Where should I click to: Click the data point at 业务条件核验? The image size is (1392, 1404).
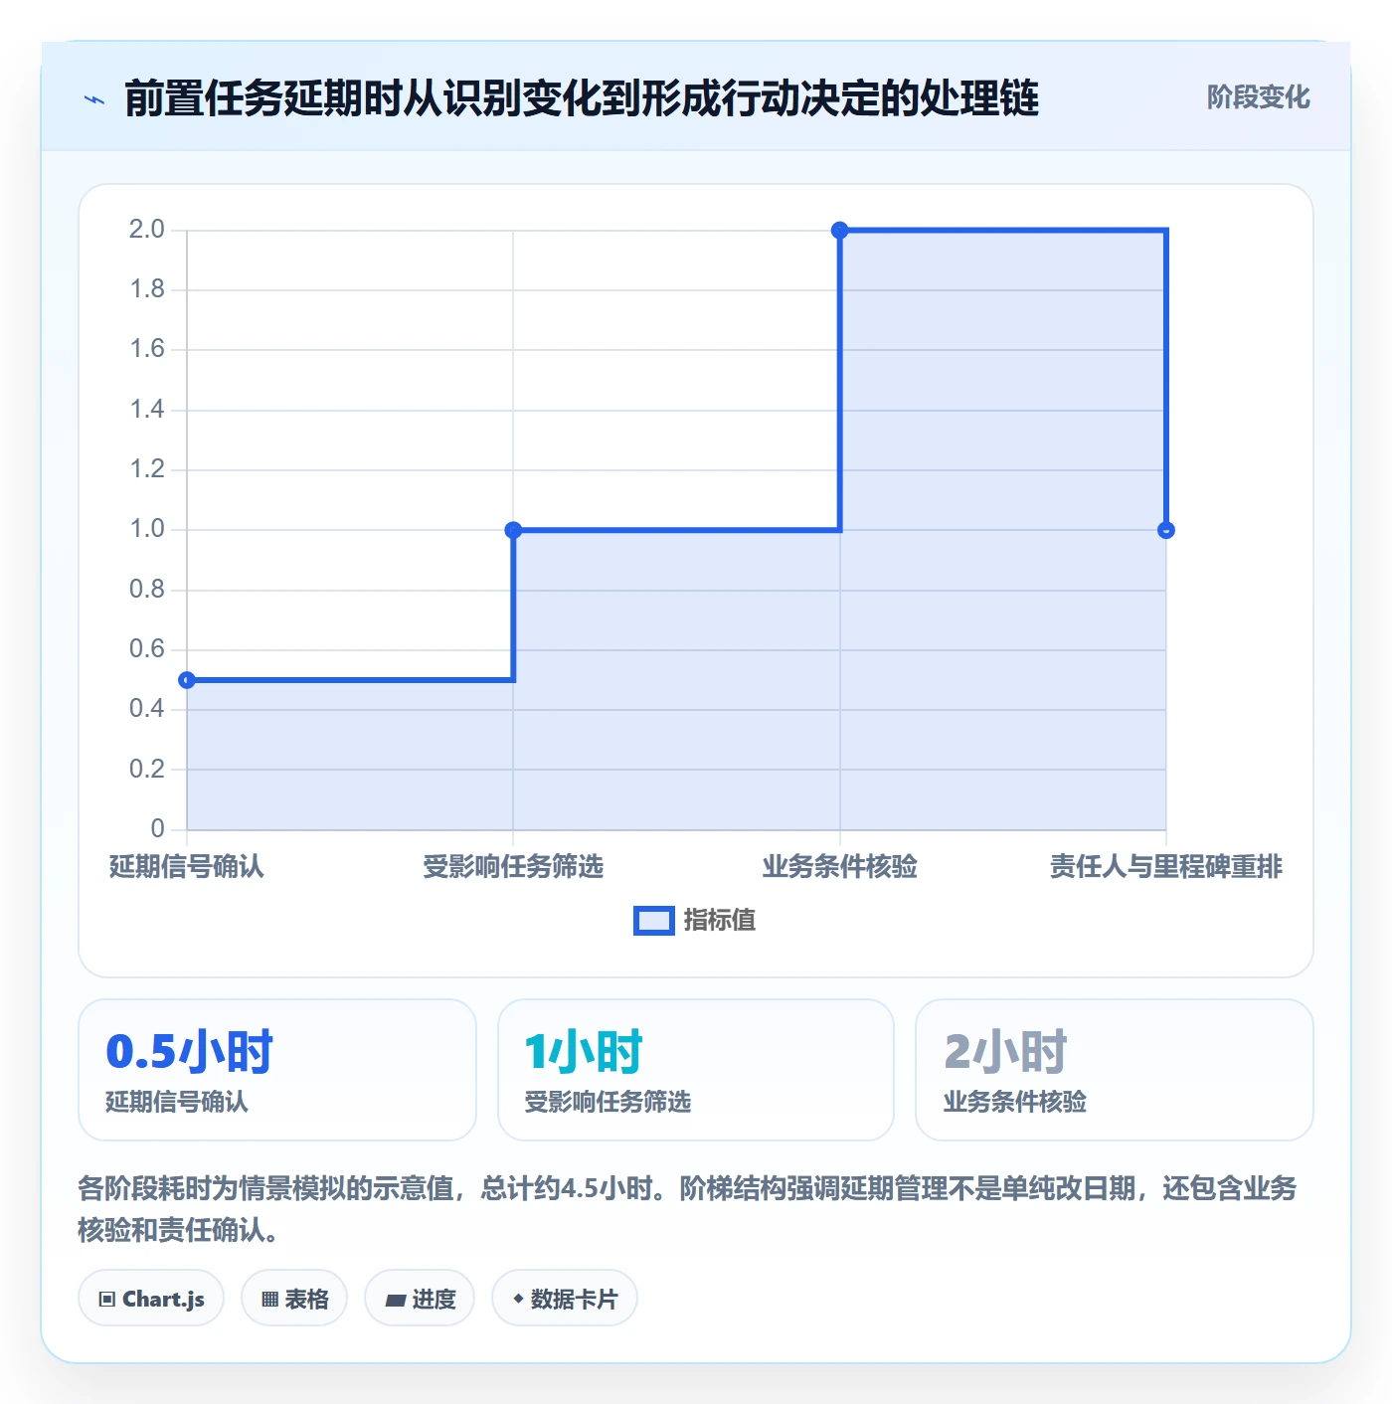(839, 231)
